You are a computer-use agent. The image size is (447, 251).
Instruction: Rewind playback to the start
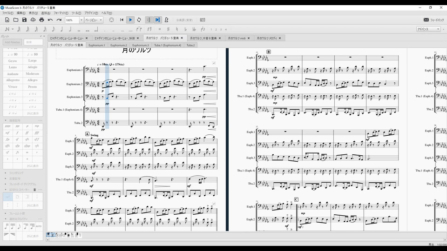coord(122,20)
